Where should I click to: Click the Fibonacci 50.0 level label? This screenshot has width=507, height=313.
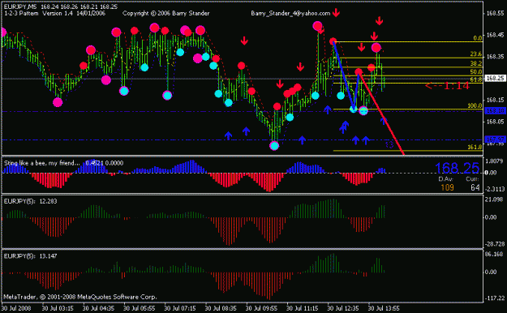[x=475, y=72]
